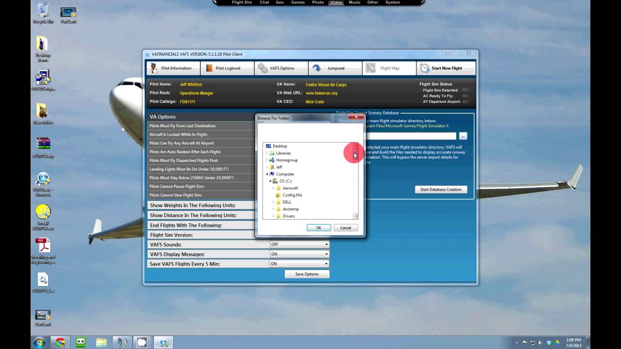Open the www.fedexvac.org VA web link
Image resolution: width=621 pixels, height=349 pixels.
click(x=322, y=93)
